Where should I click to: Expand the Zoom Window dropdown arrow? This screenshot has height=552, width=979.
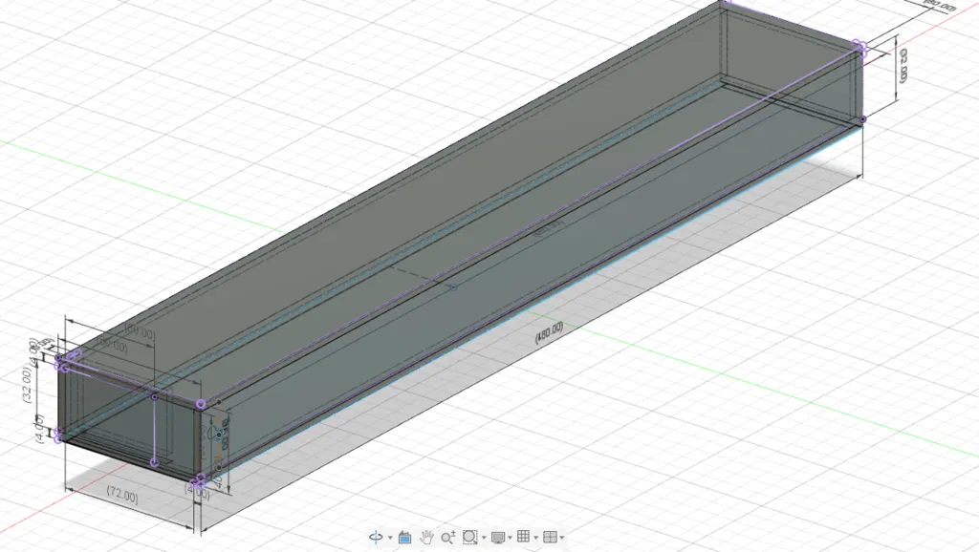pyautogui.click(x=483, y=537)
